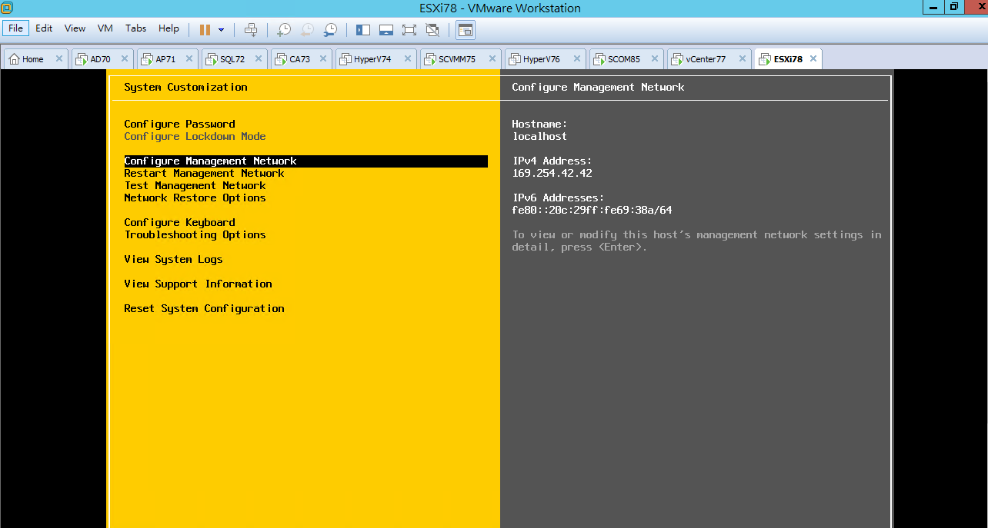Screen dimensions: 988x528
Task: Take a snapshot of this VM
Action: (x=284, y=30)
